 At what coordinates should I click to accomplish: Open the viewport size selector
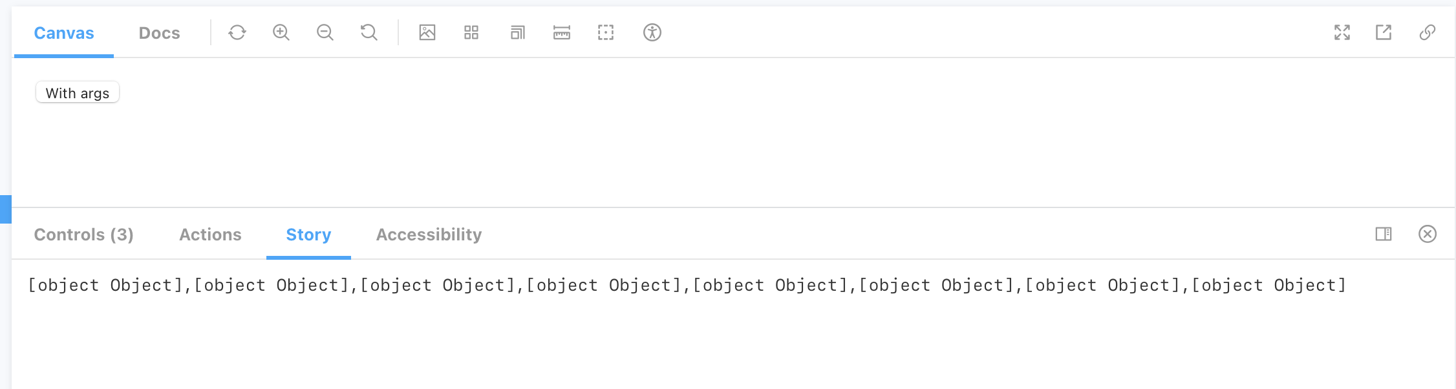[517, 32]
